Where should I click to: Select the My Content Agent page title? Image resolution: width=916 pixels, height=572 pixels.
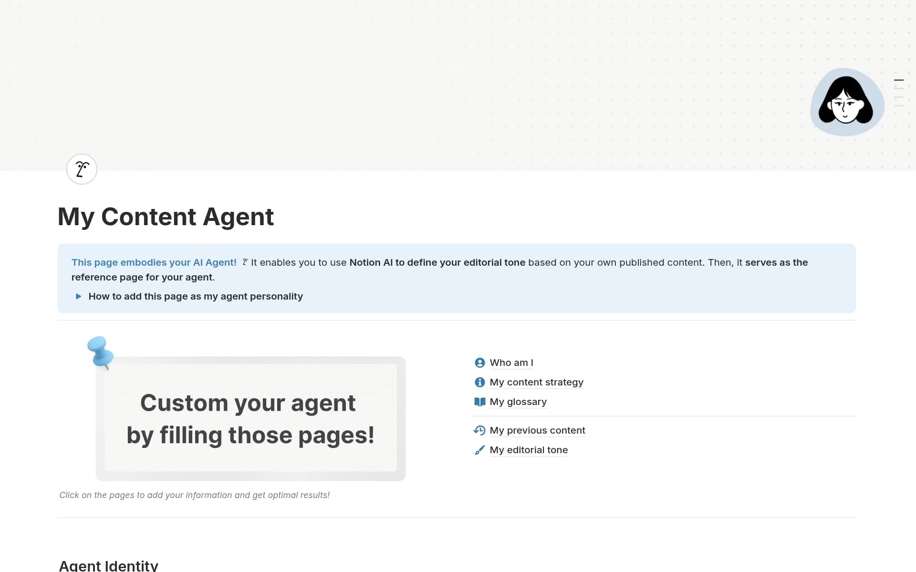click(166, 217)
